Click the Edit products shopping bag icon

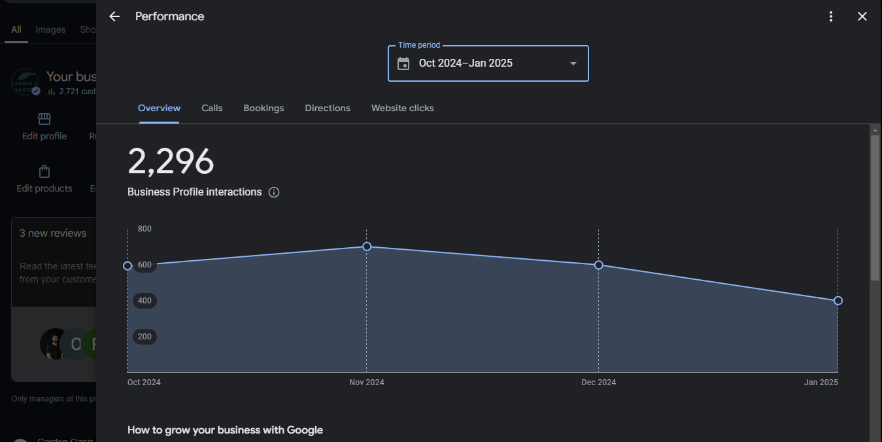[44, 171]
